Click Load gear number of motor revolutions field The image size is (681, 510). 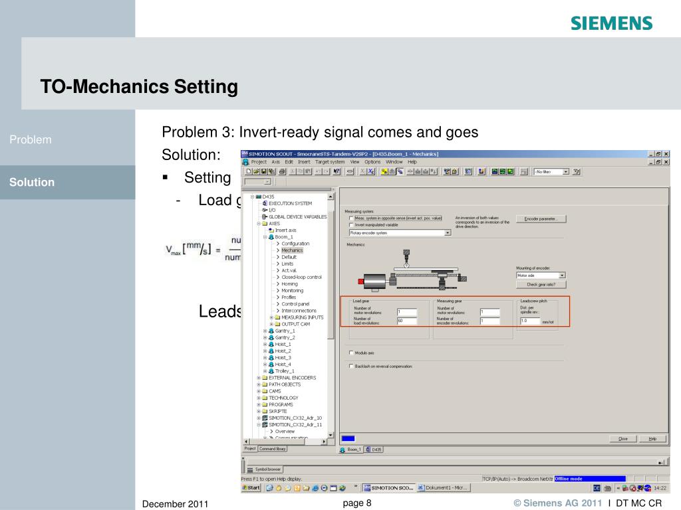[407, 312]
